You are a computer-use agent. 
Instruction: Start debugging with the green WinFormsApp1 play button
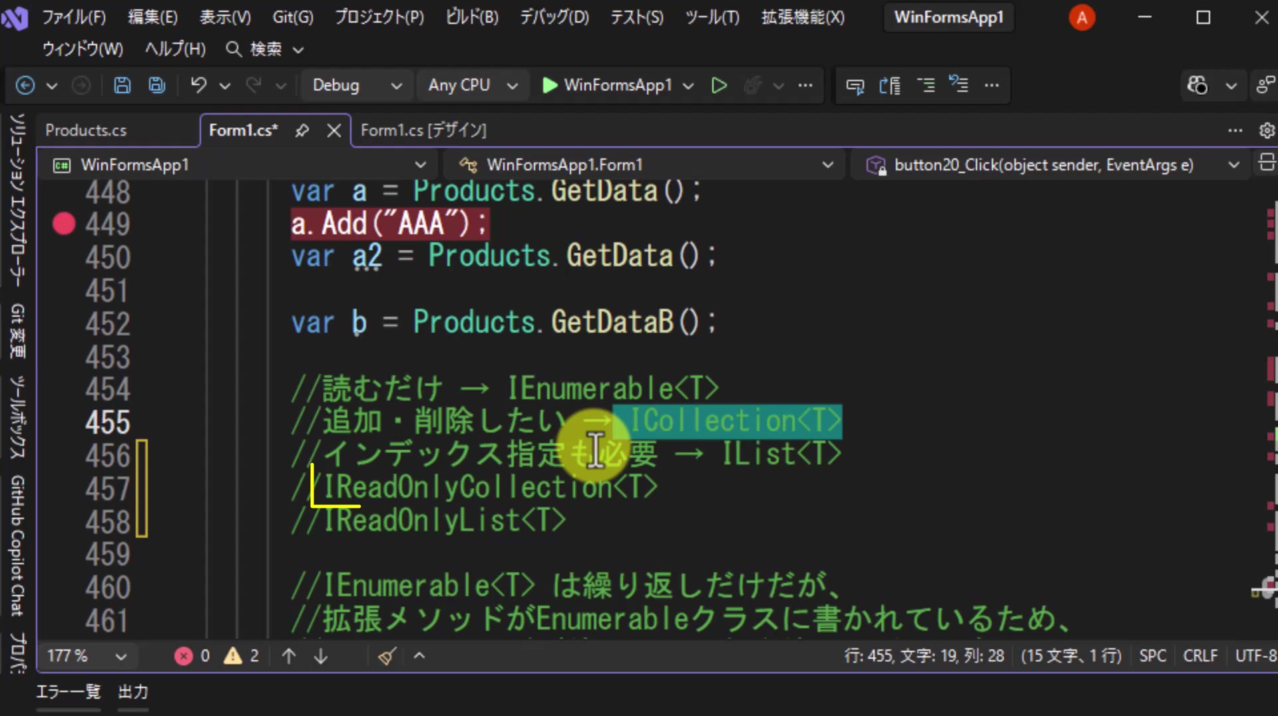(607, 85)
